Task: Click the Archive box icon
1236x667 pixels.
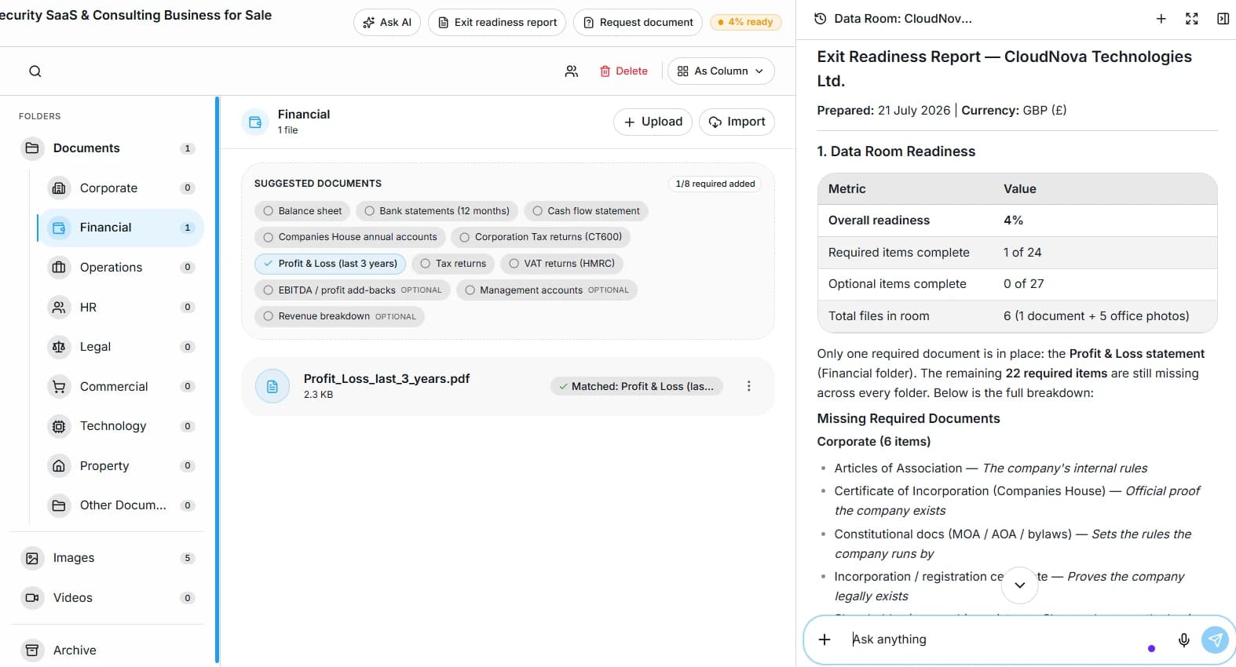Action: coord(32,650)
